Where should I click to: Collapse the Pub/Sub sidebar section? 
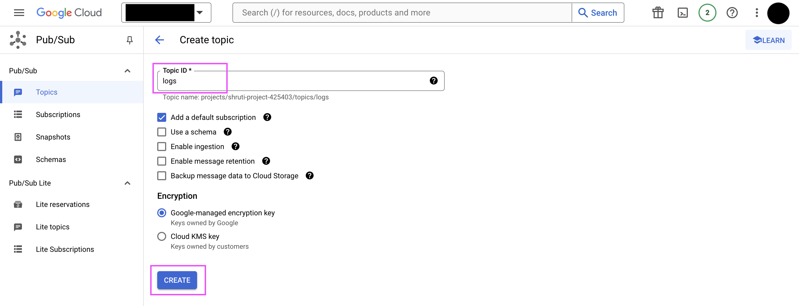pyautogui.click(x=127, y=71)
